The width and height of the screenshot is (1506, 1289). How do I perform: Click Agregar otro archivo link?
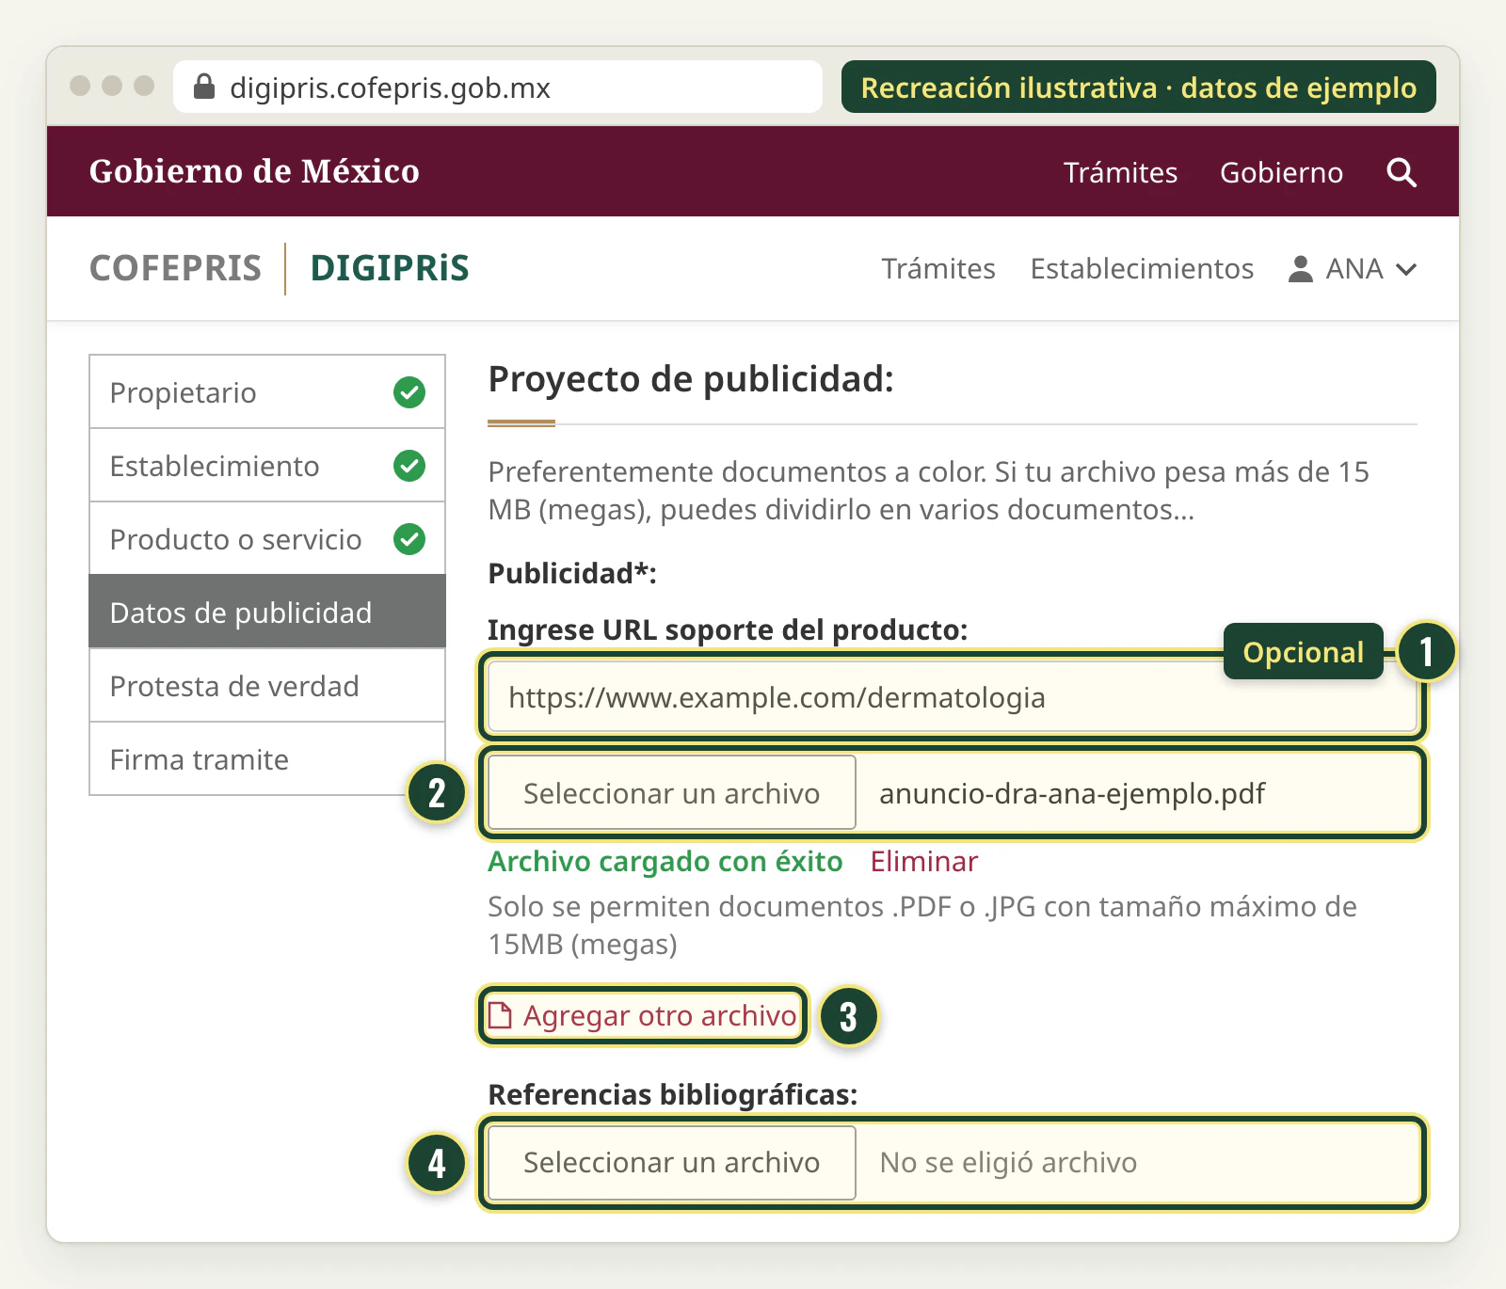[x=643, y=1015]
